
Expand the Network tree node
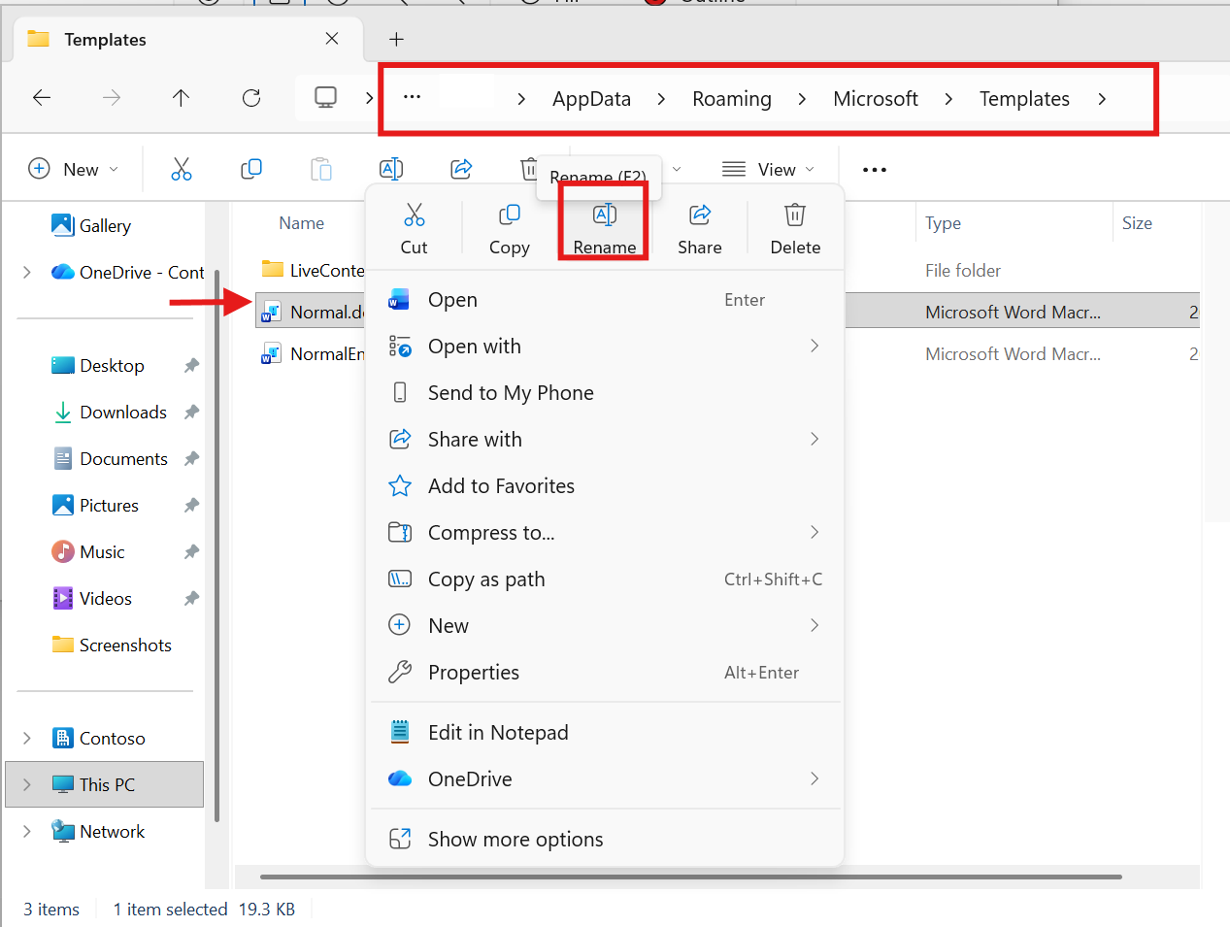(27, 832)
